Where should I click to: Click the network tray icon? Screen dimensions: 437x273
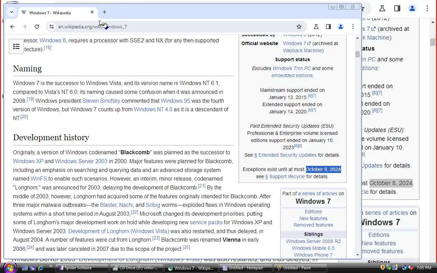[405, 268]
